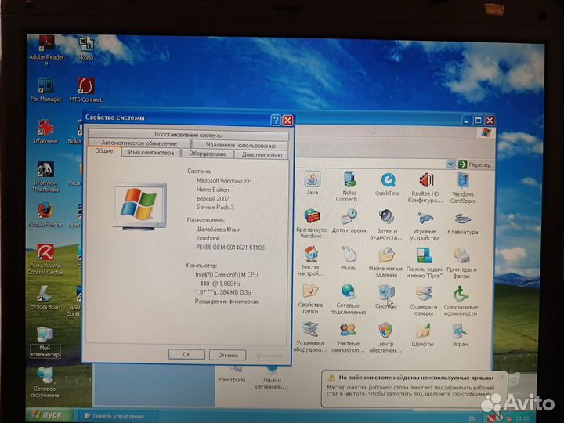The height and width of the screenshot is (423, 564).
Task: Launch MTS Connect desktop shortcut
Action: coord(85,90)
